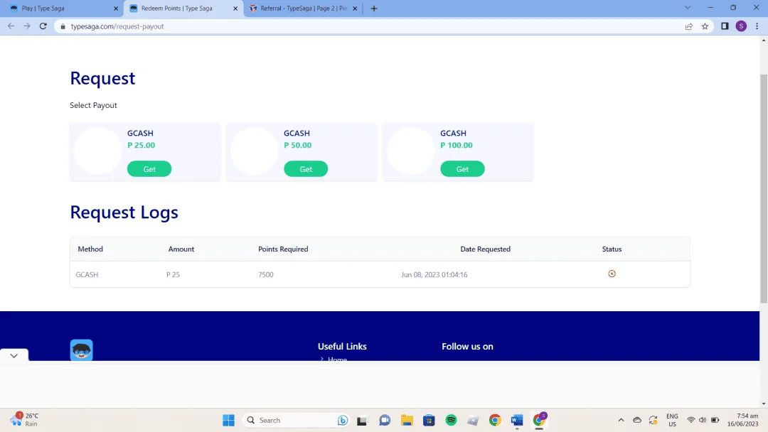Viewport: 768px width, 432px height.
Task: Click the Method column header
Action: pyautogui.click(x=90, y=249)
